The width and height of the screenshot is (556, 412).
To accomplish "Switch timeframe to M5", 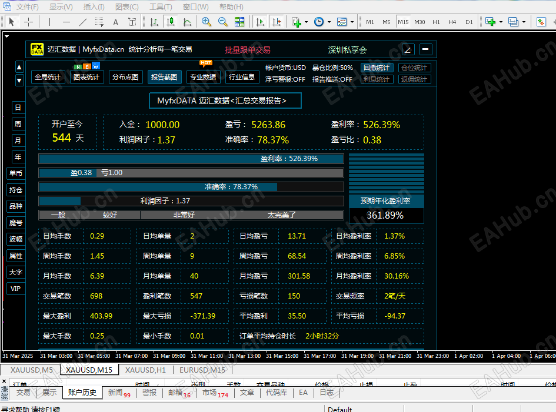I will click(386, 22).
